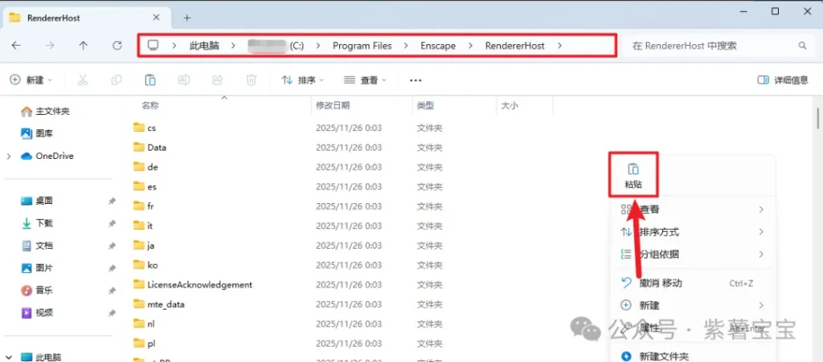Viewport: 823px width, 362px height.
Task: Open the 查看 view dropdown in toolbar
Action: (365, 80)
